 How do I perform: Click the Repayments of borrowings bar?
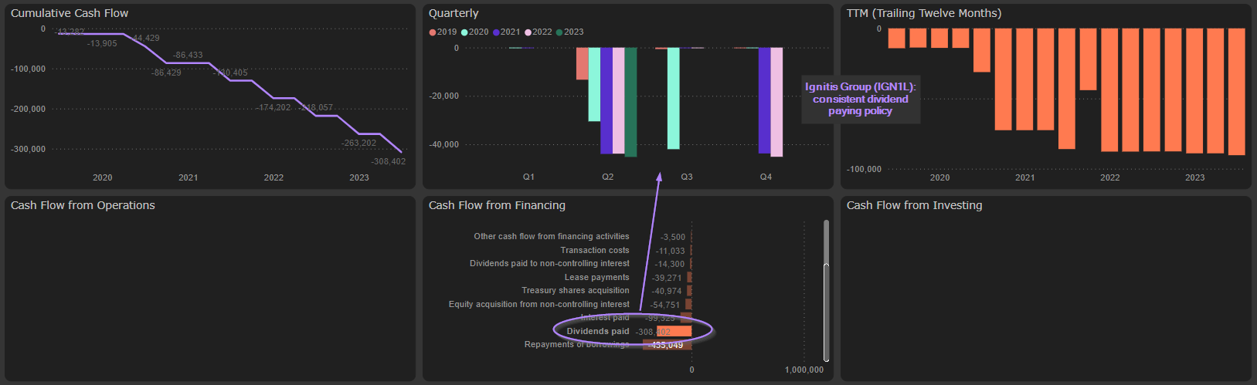coord(667,345)
